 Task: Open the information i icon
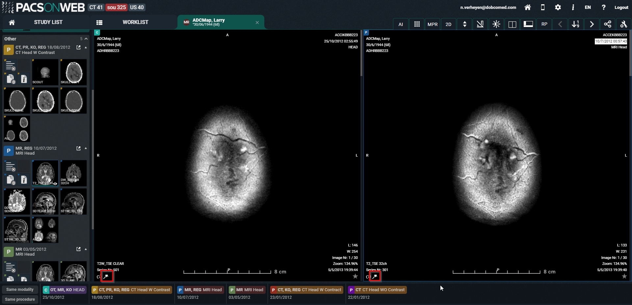point(573,7)
